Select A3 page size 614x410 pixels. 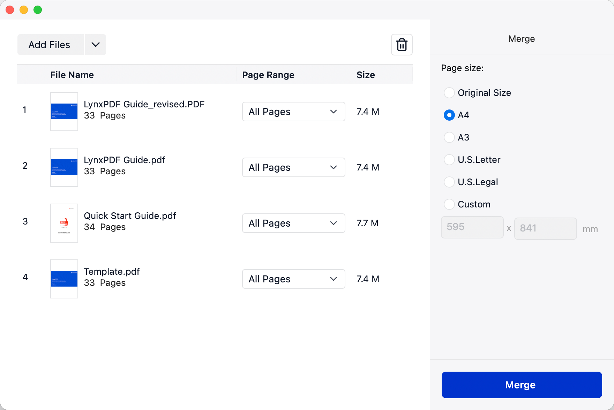pyautogui.click(x=449, y=137)
